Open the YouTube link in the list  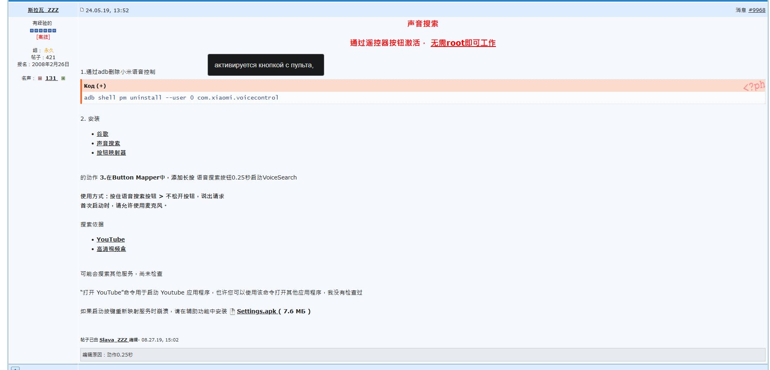click(x=111, y=240)
